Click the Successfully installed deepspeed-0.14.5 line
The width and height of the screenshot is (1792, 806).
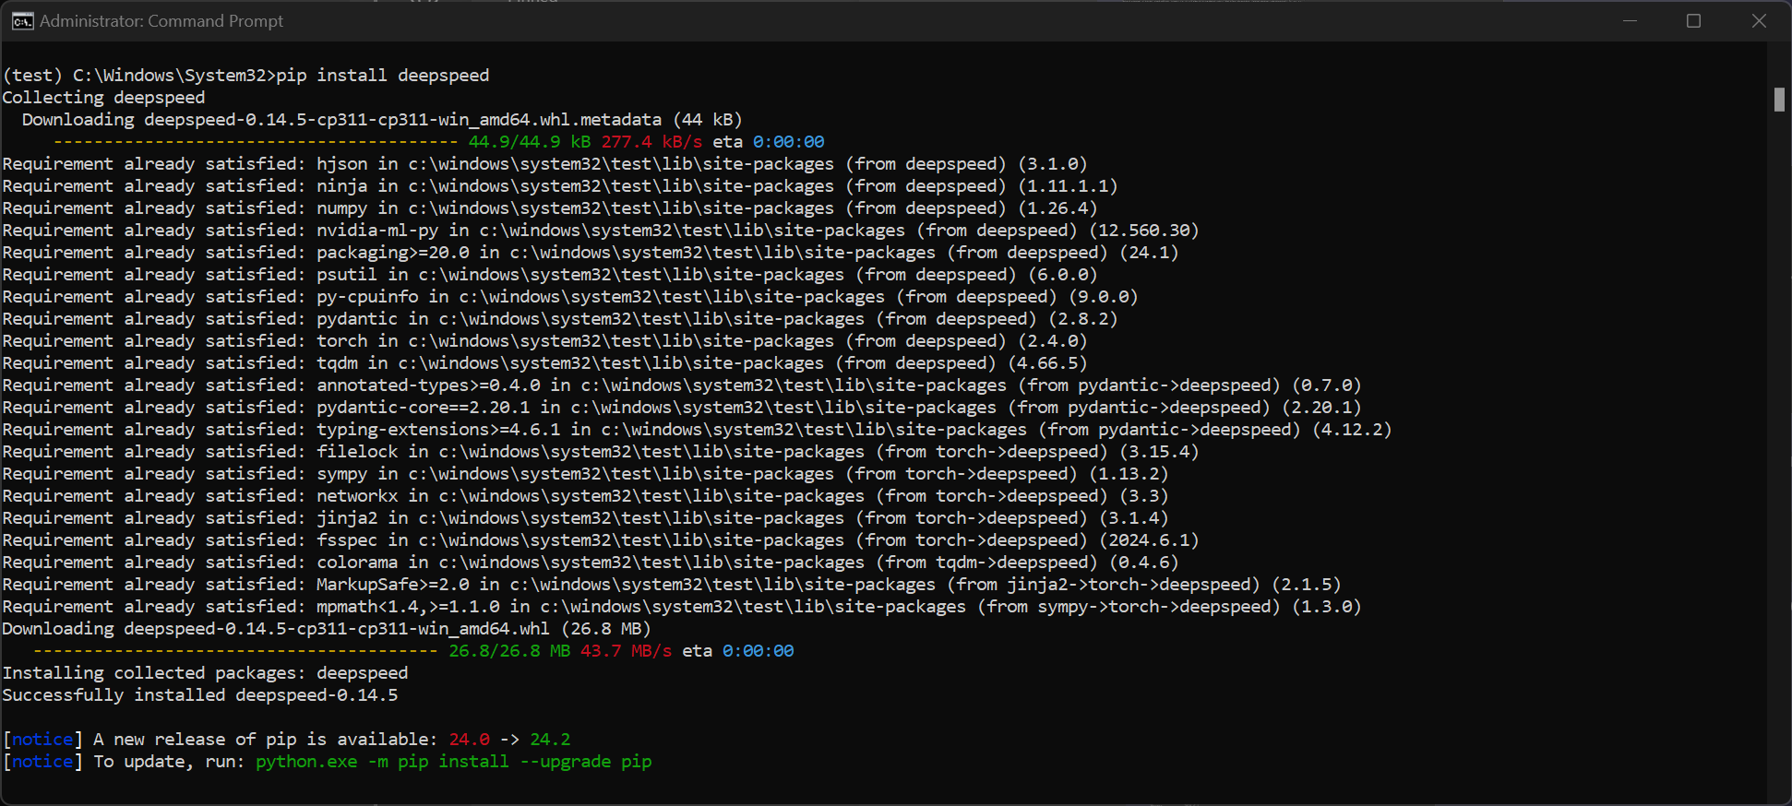[x=200, y=695]
